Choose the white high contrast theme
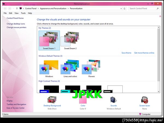 coord(113,89)
